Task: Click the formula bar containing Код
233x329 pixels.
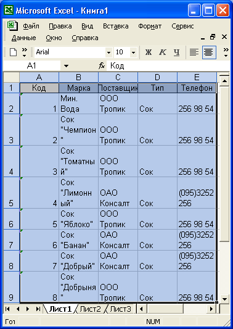Action: pos(168,66)
